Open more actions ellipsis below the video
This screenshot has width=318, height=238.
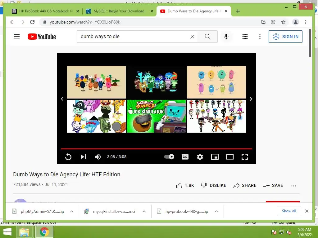point(294,186)
